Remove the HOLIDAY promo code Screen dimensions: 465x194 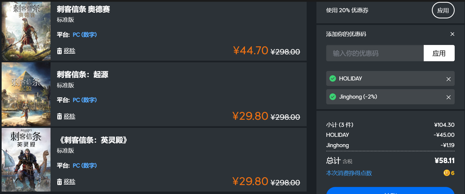click(448, 79)
